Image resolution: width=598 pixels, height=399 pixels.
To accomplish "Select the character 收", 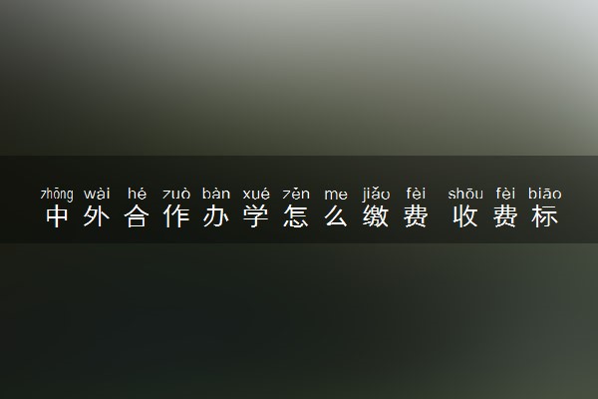I will (x=465, y=216).
